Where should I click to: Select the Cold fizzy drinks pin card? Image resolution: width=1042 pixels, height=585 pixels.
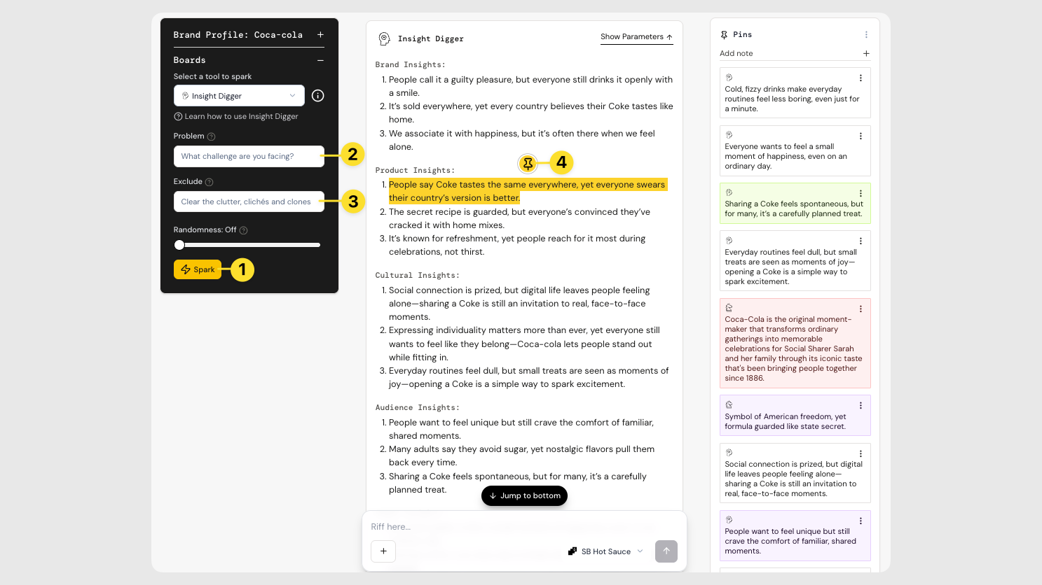(x=795, y=92)
